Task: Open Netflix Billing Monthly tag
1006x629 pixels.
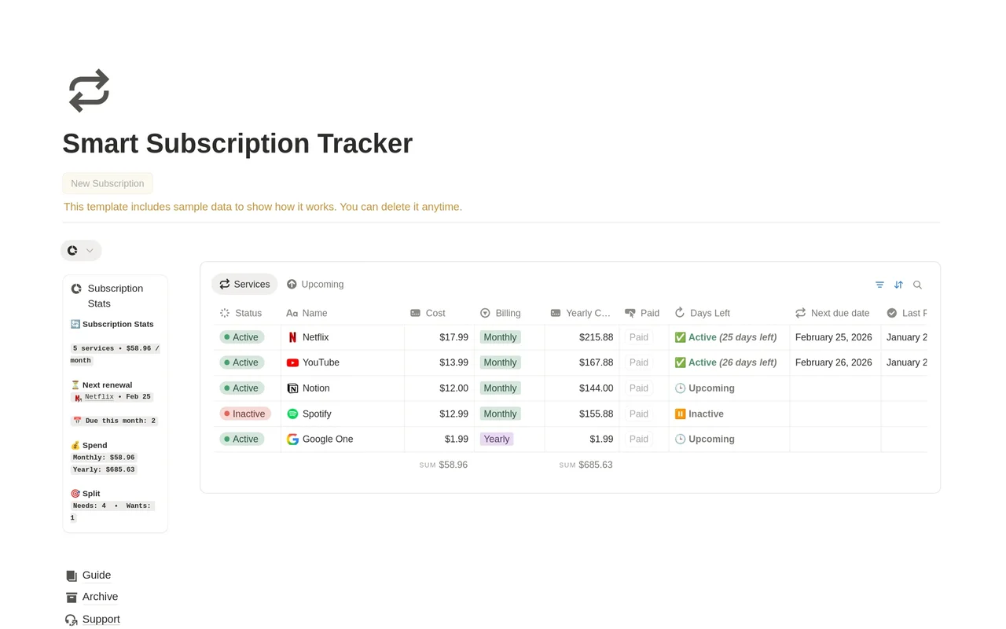Action: (500, 337)
